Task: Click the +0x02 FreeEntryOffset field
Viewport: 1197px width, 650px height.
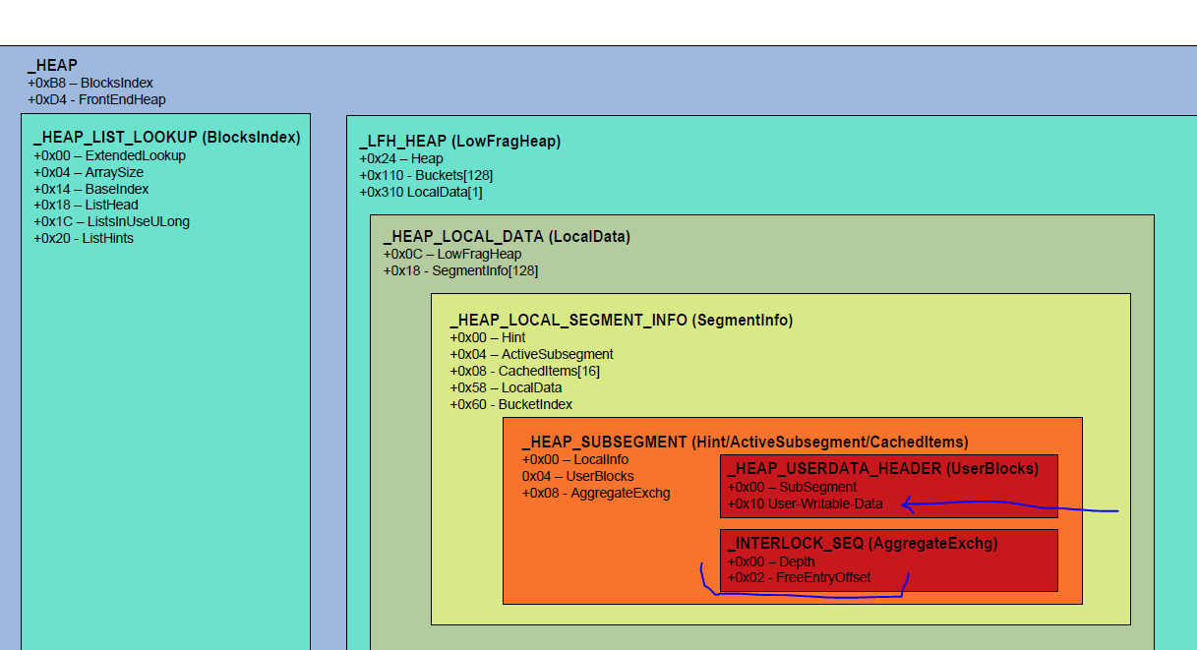Action: coord(799,577)
